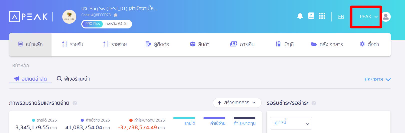This screenshot has width=405, height=133.
Task: Click the คงเหลือ 64 วัน label
Action: 116,24
